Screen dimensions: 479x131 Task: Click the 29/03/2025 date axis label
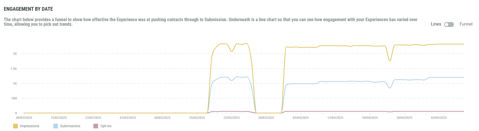point(266,118)
